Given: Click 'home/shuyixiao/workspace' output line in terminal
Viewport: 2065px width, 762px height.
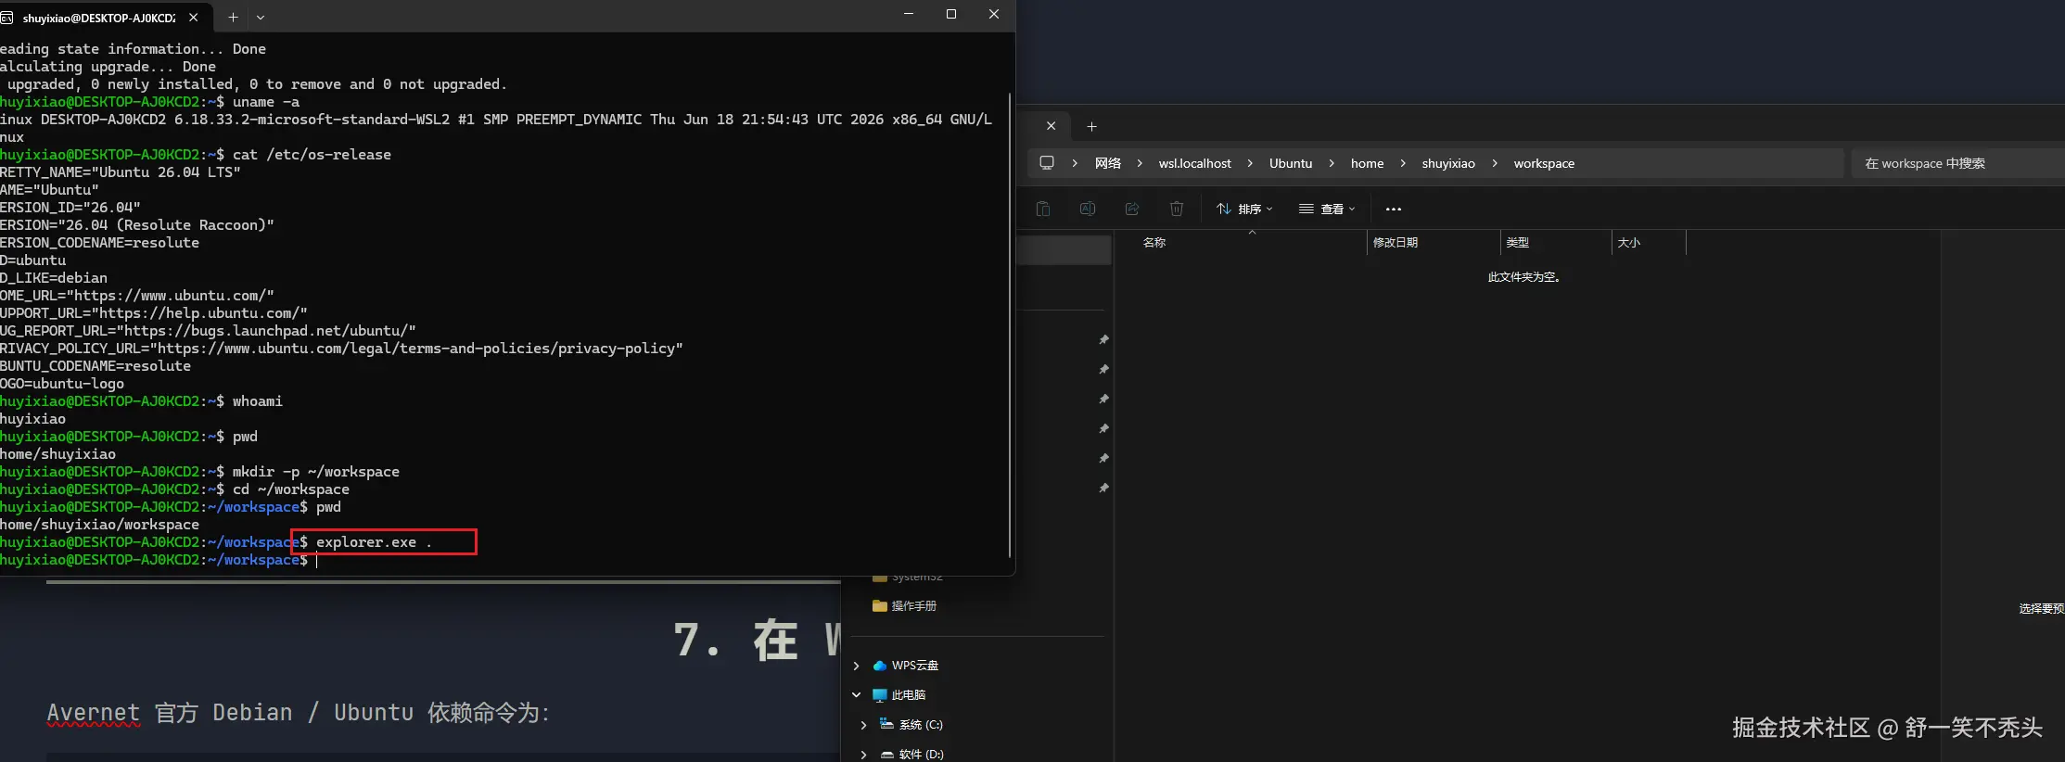Looking at the screenshot, I should coord(99,525).
